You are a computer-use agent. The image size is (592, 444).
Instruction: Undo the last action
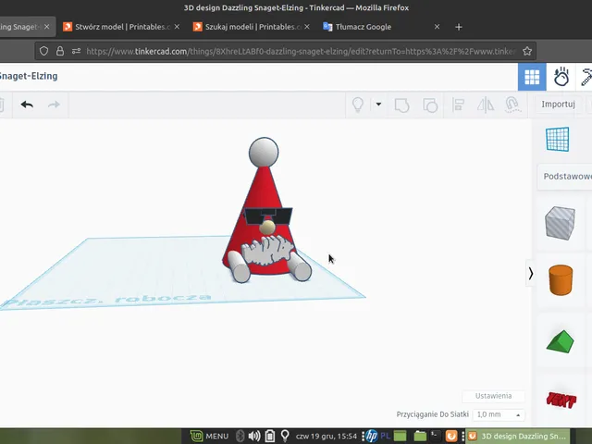coord(27,105)
